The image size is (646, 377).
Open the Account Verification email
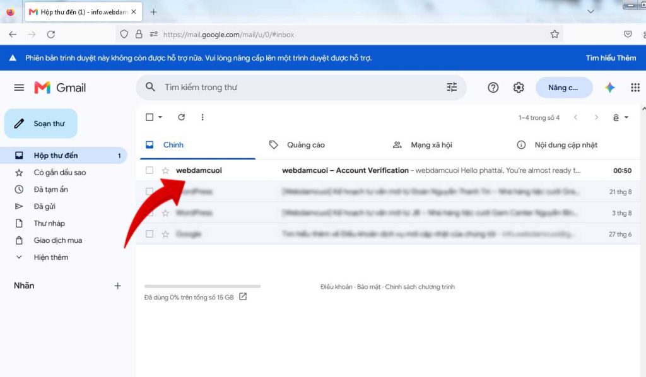387,170
